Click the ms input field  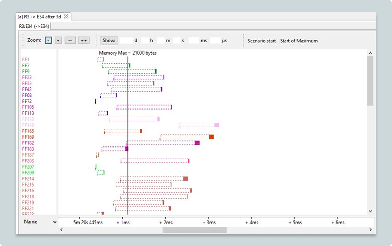(x=194, y=40)
